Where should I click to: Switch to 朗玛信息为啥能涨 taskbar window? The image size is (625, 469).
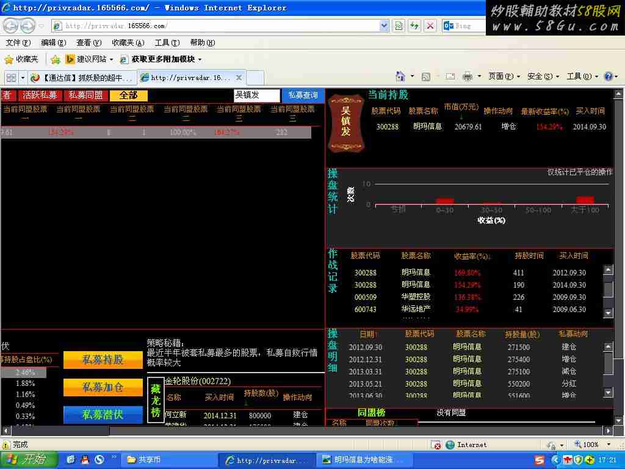pyautogui.click(x=364, y=460)
